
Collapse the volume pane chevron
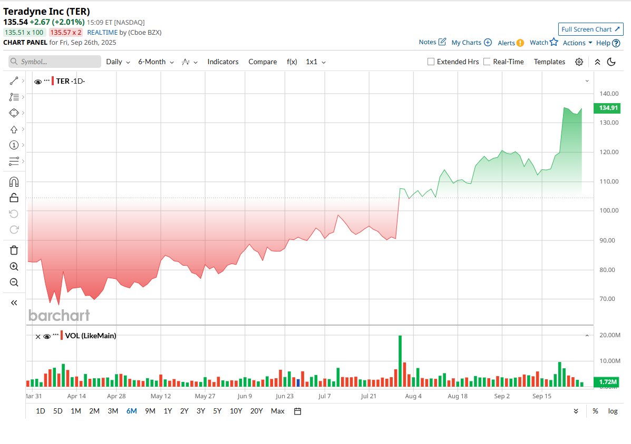(587, 336)
